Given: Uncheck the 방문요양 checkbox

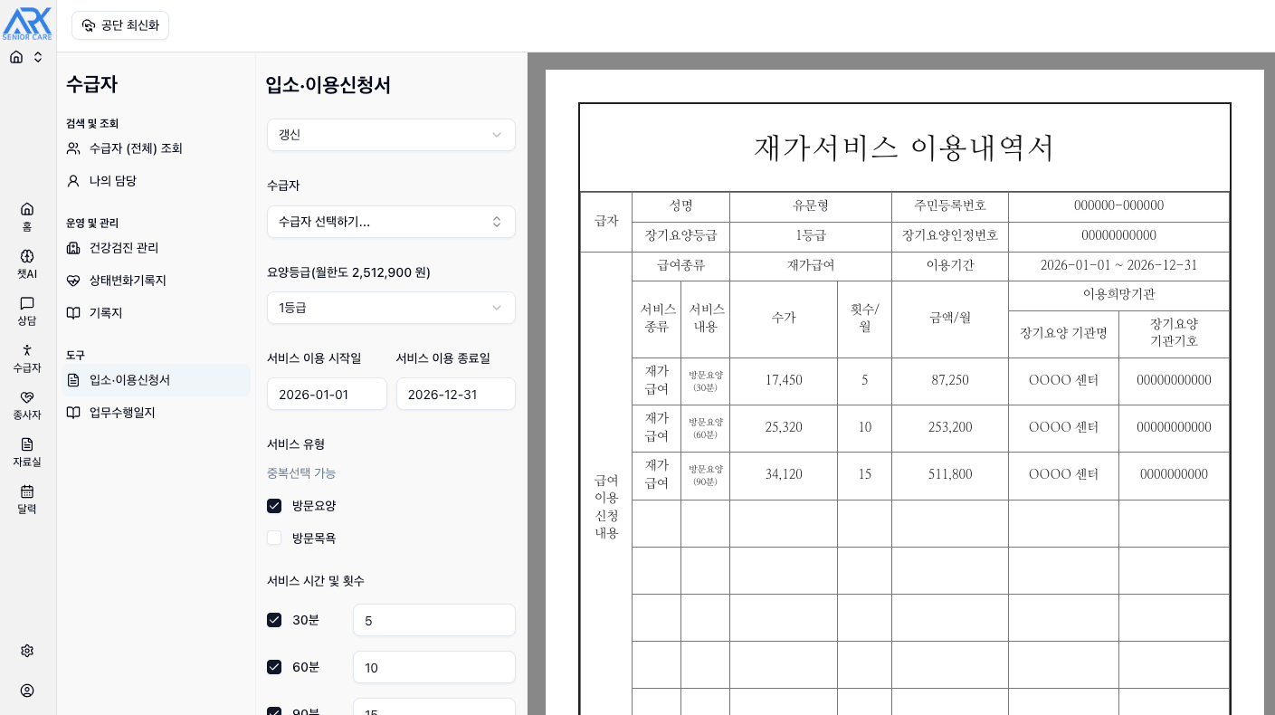Looking at the screenshot, I should tap(274, 506).
